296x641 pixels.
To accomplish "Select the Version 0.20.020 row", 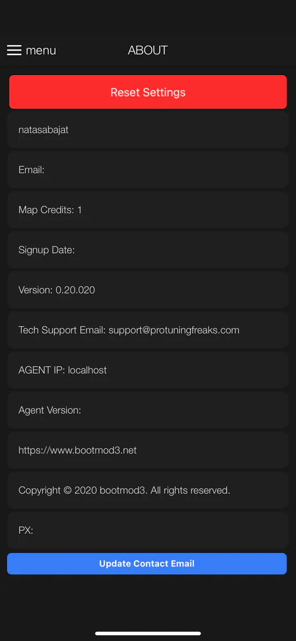I will click(148, 290).
